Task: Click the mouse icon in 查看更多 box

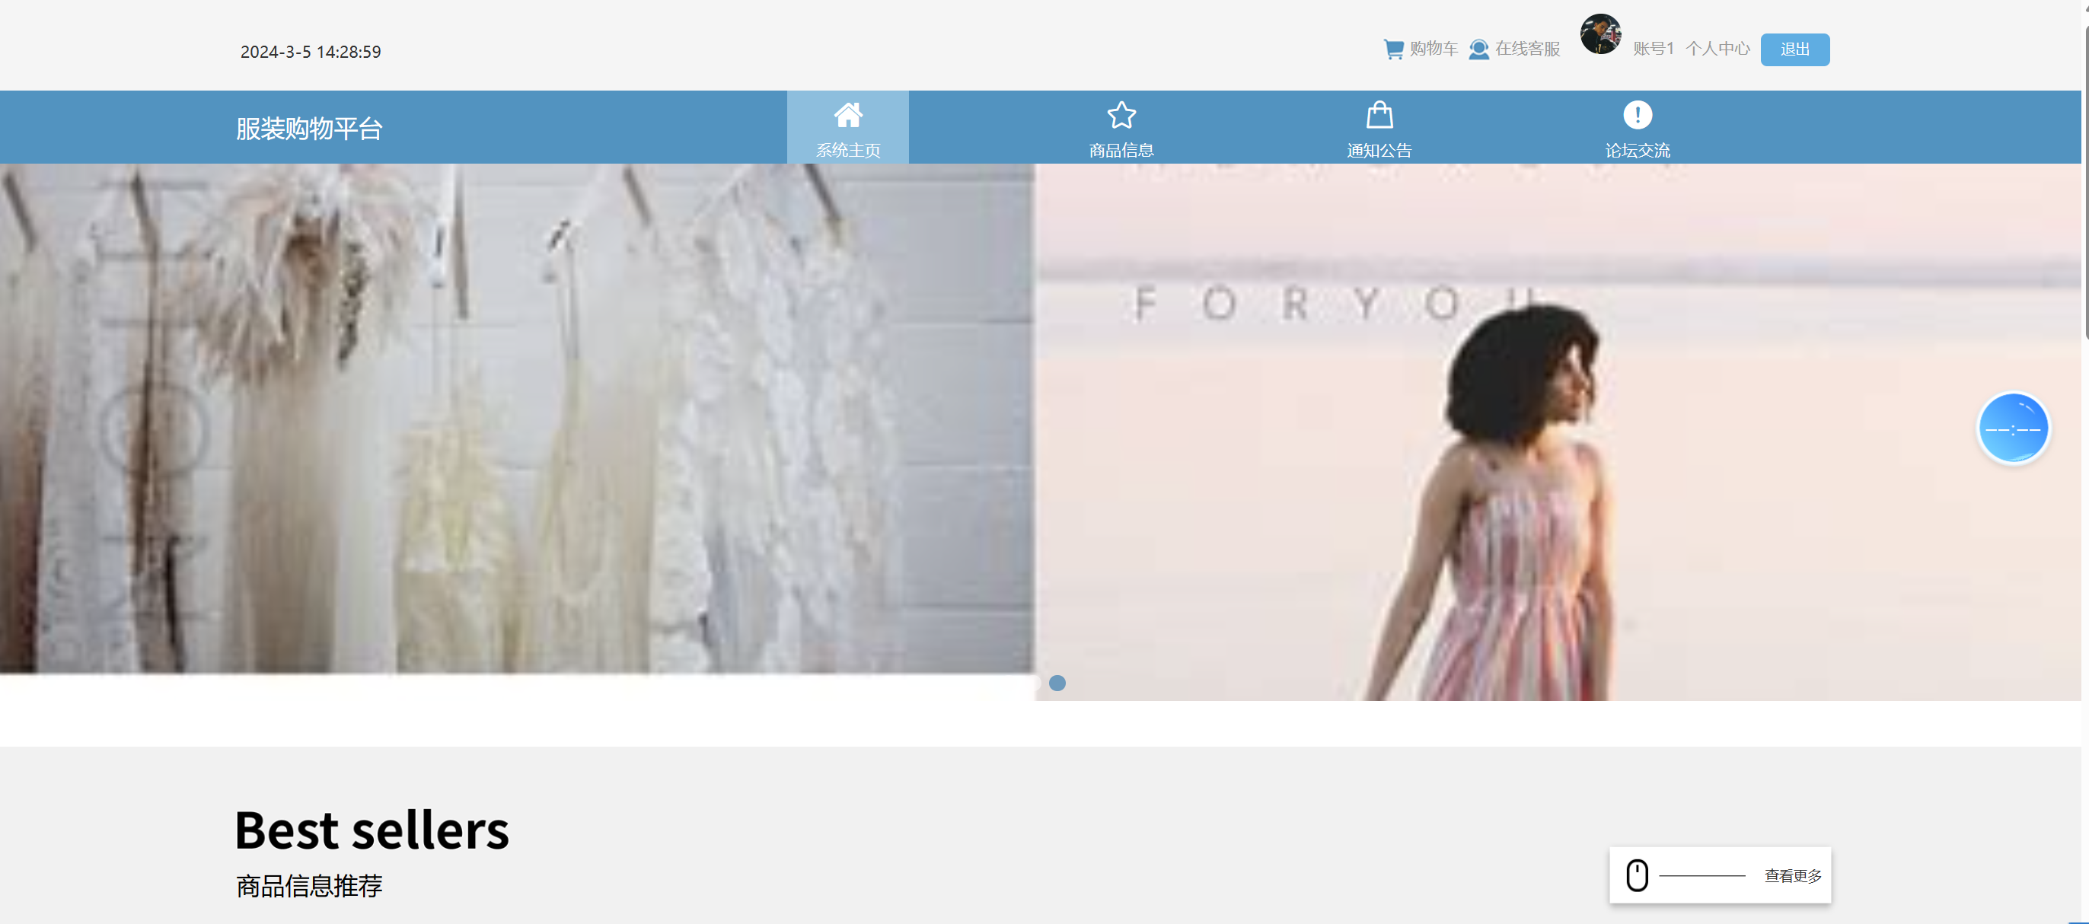Action: pyautogui.click(x=1637, y=875)
